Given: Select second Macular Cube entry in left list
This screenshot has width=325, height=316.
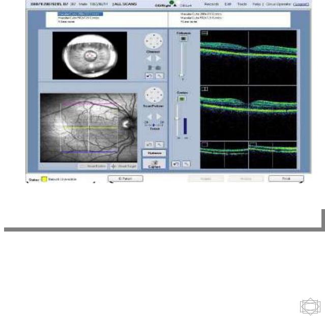Looking at the screenshot, I should 78,18.
